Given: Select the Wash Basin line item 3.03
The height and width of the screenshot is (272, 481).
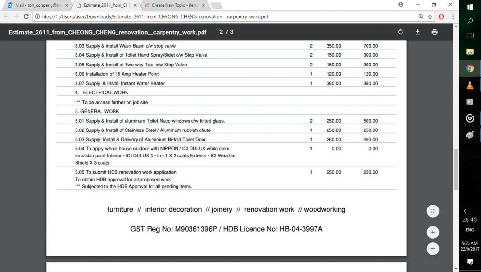Looking at the screenshot, I should click(x=125, y=46).
